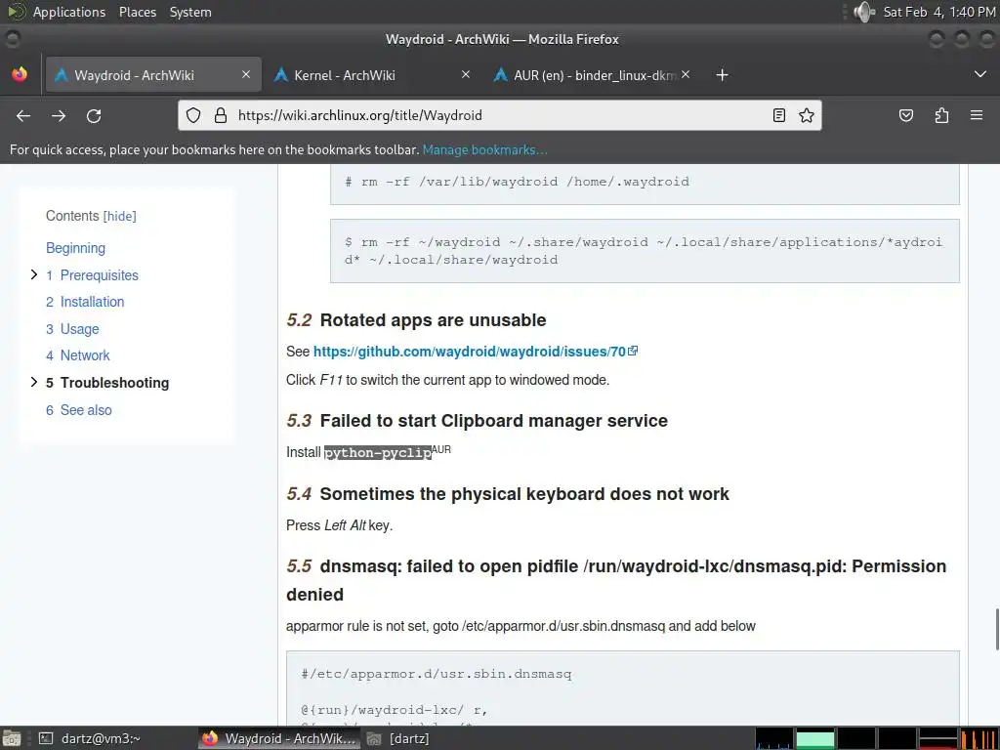
Task: Click heading 'Rotated apps are unusable'
Action: point(433,320)
